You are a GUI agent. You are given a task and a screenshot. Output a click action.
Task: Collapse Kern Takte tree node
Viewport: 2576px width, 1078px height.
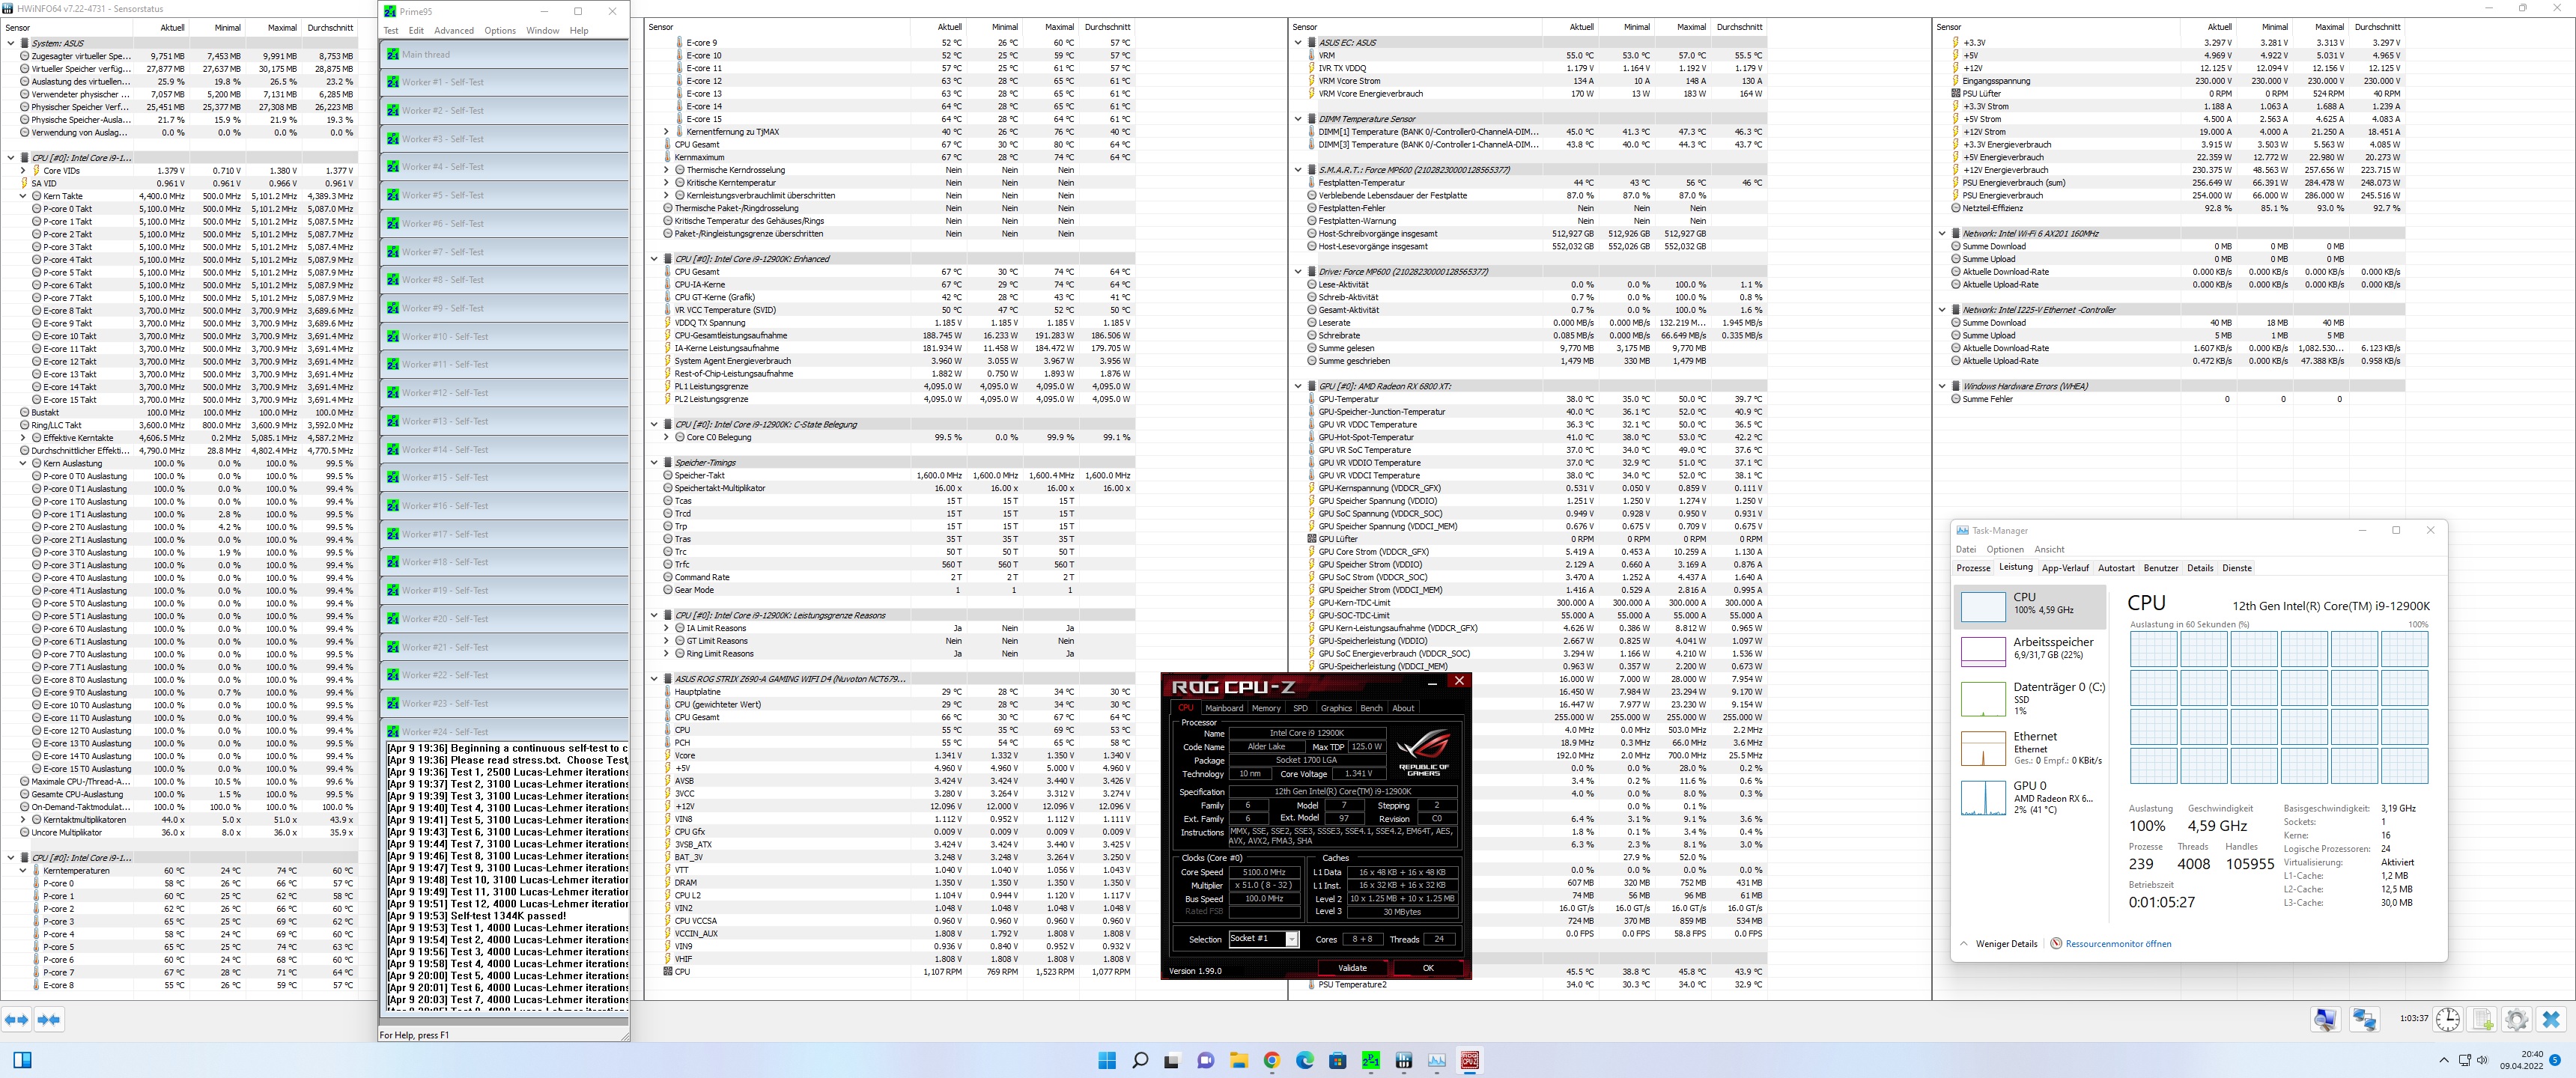point(23,196)
